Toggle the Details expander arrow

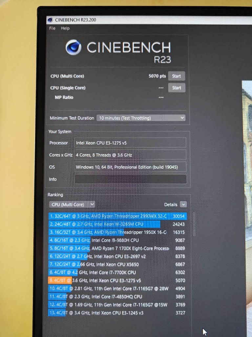[x=183, y=204]
